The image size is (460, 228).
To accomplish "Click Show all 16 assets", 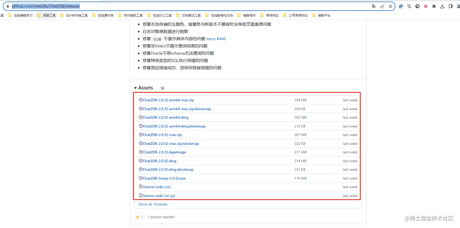I will [153, 204].
